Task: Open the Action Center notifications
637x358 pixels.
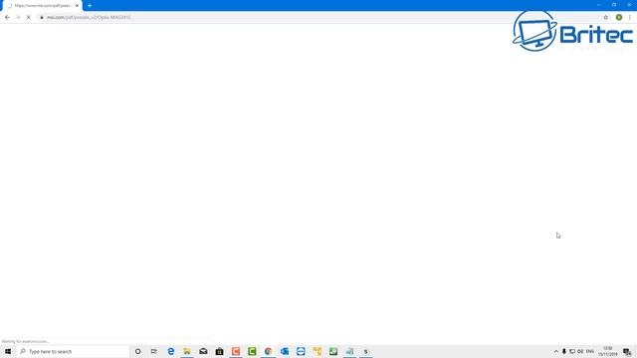Action: tap(627, 351)
